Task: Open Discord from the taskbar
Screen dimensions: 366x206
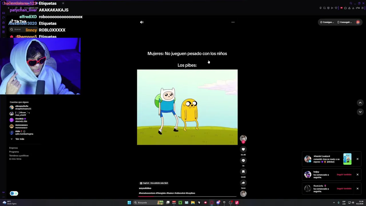Action: [218, 203]
